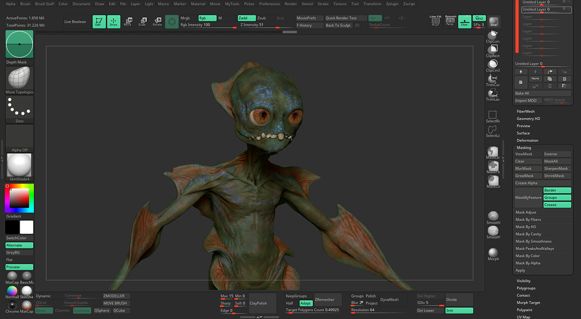Click the Bake All button
The width and height of the screenshot is (581, 319).
click(x=542, y=93)
